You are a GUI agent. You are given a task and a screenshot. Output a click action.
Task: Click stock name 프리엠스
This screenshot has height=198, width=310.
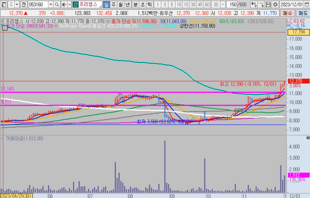(88, 4)
